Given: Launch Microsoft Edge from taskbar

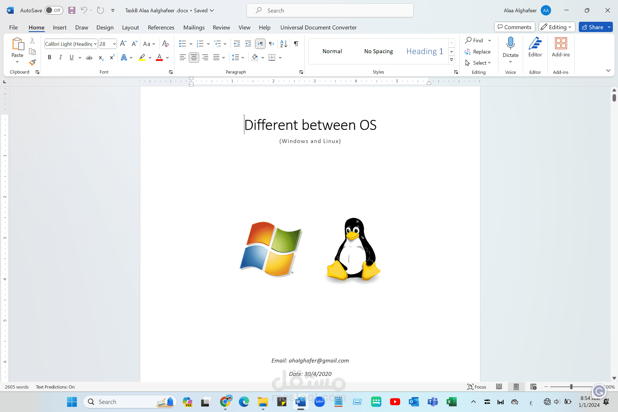Looking at the screenshot, I should point(244,402).
